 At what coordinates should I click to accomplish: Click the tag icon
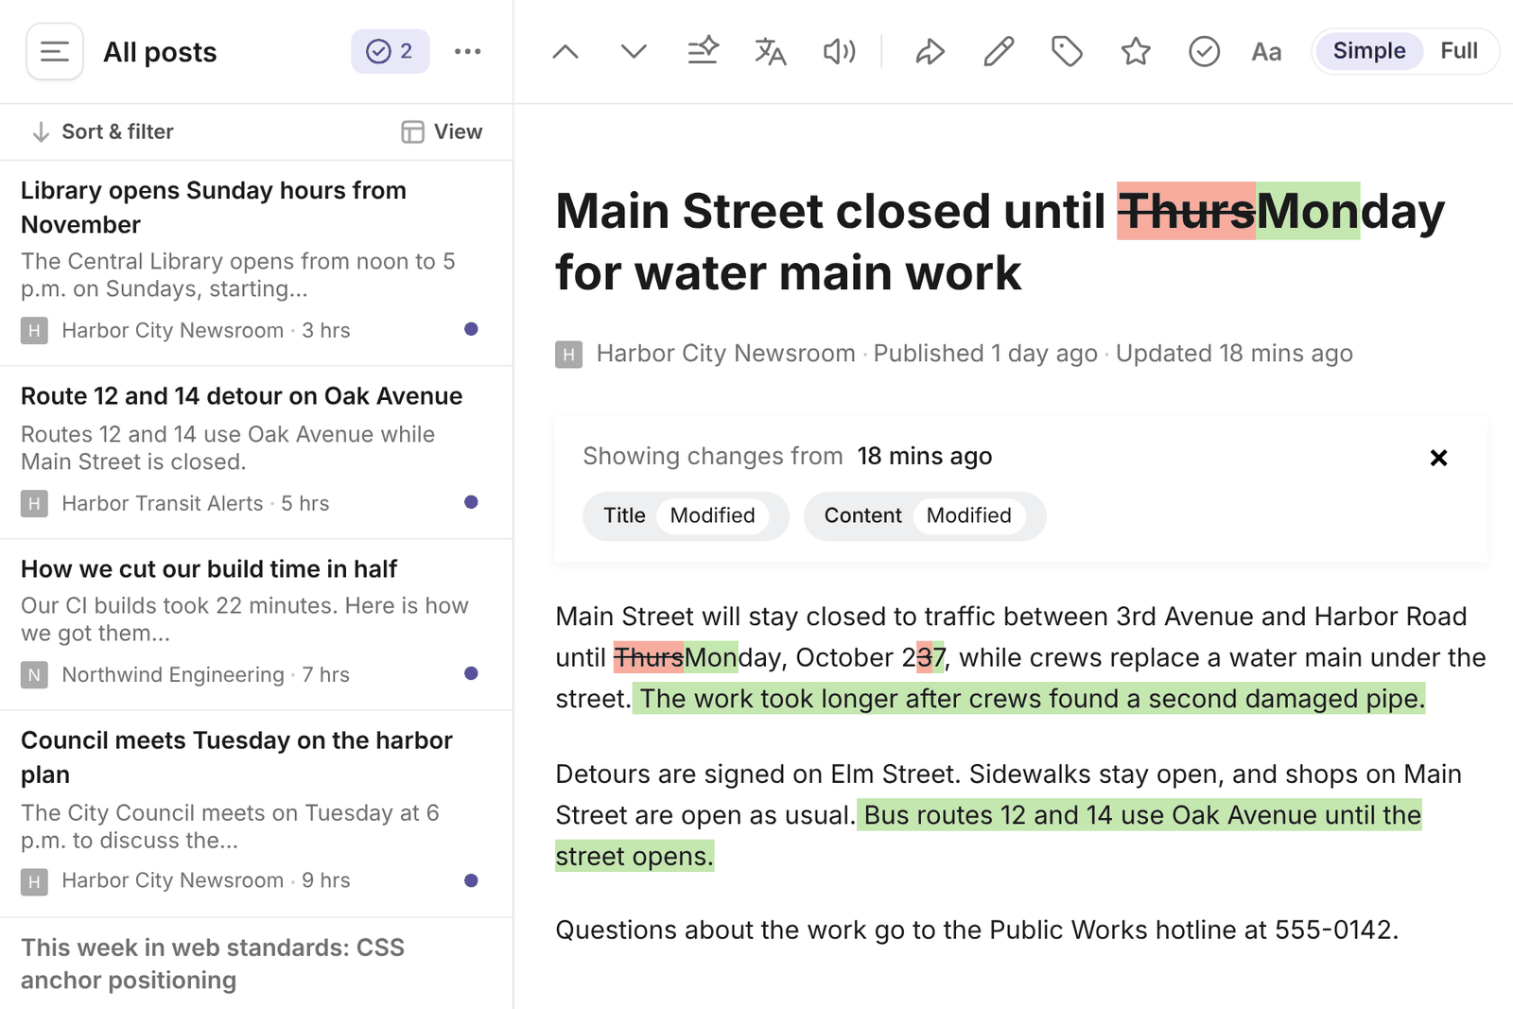pos(1067,51)
